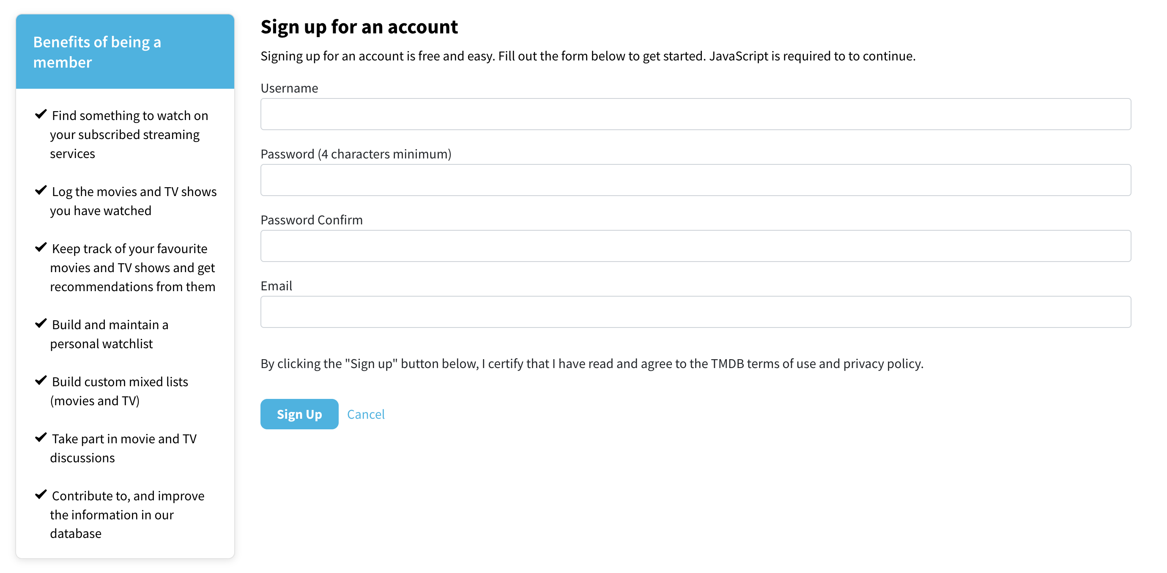Click the Email field label
1167x573 pixels.
point(276,286)
